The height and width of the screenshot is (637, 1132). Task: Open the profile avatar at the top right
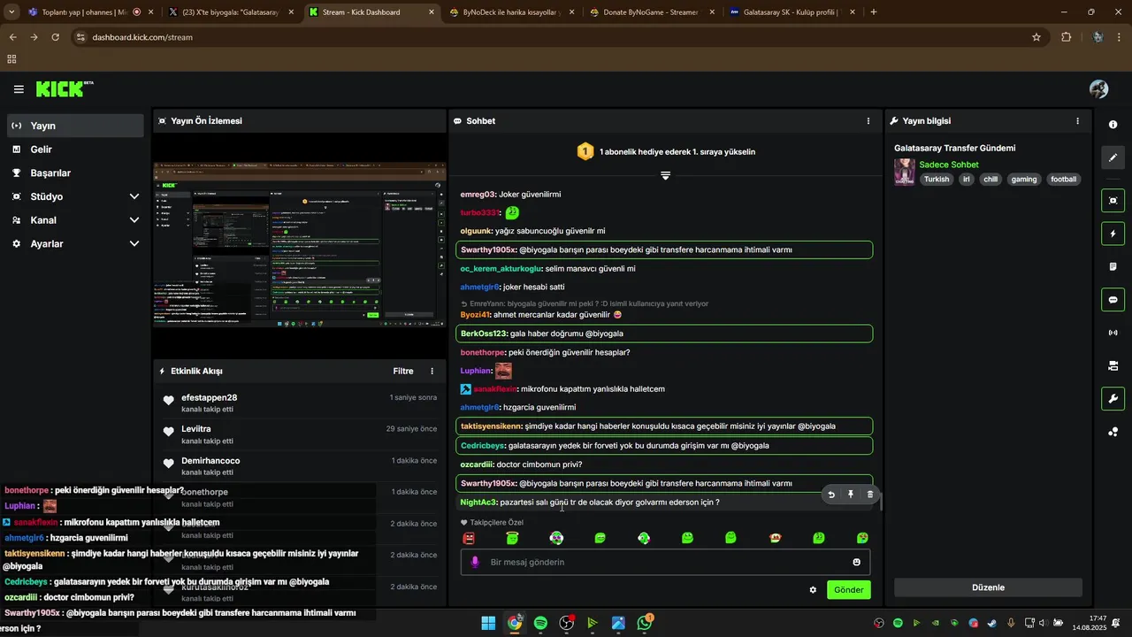coord(1098,89)
